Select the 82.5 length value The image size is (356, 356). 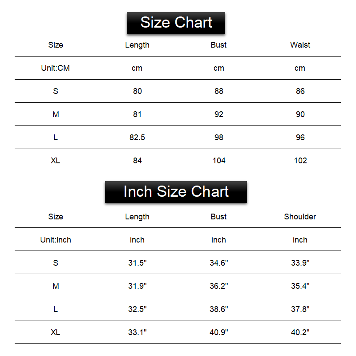click(137, 138)
